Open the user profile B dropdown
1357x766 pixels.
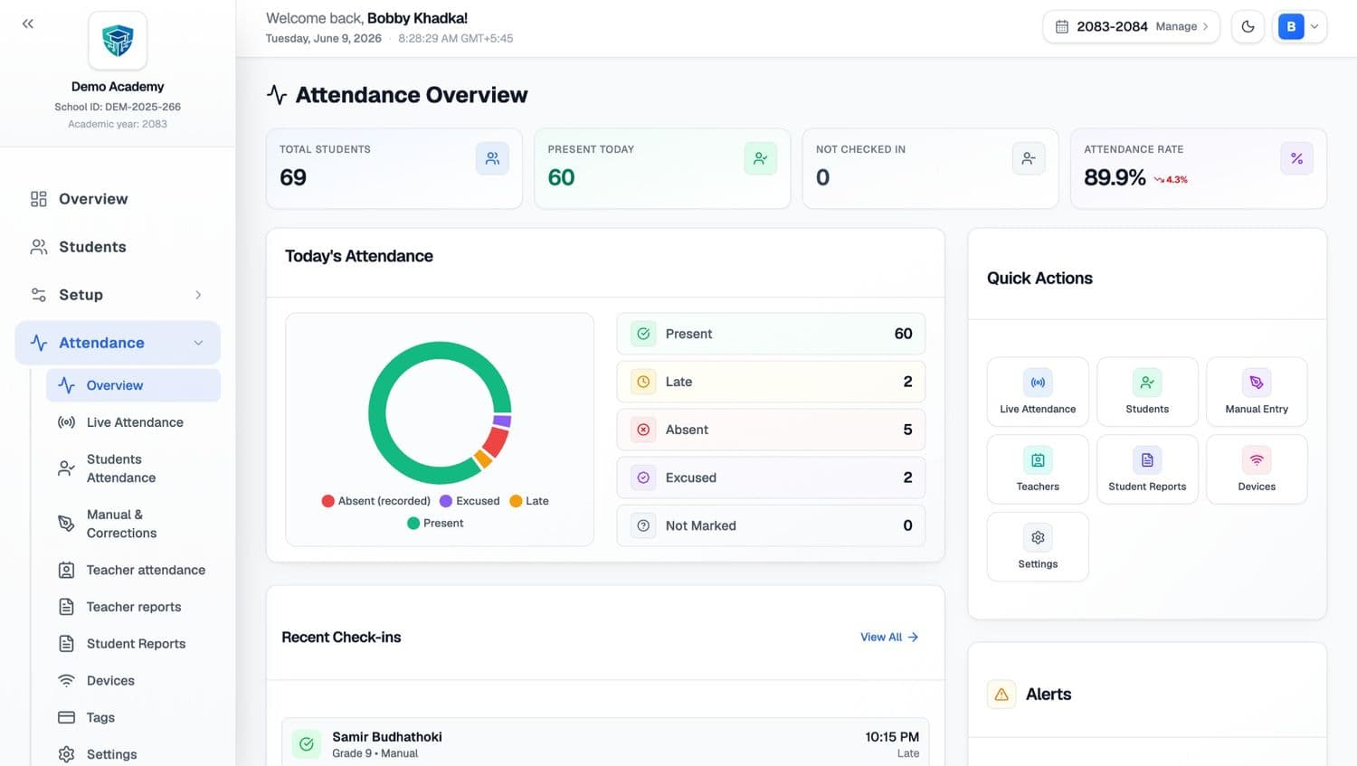pos(1300,26)
